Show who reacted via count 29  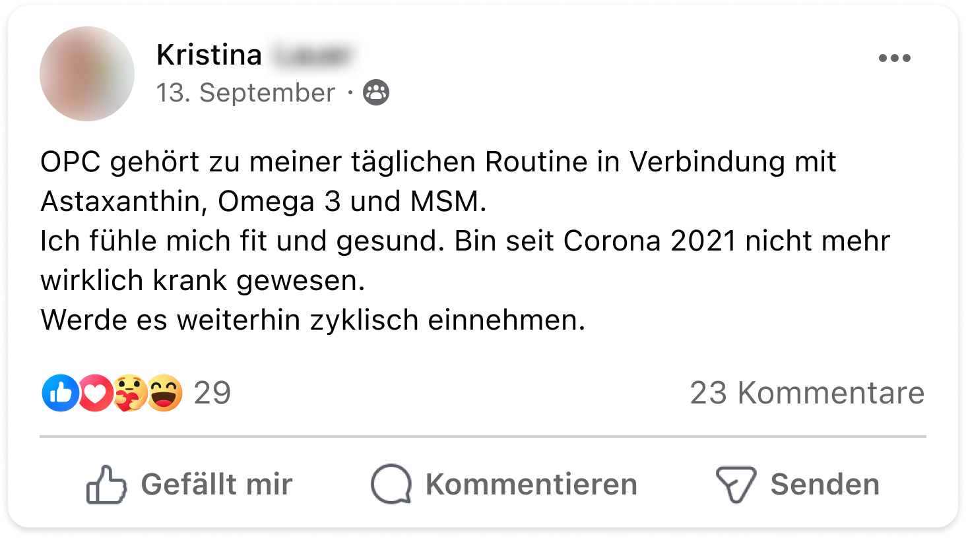pos(212,393)
